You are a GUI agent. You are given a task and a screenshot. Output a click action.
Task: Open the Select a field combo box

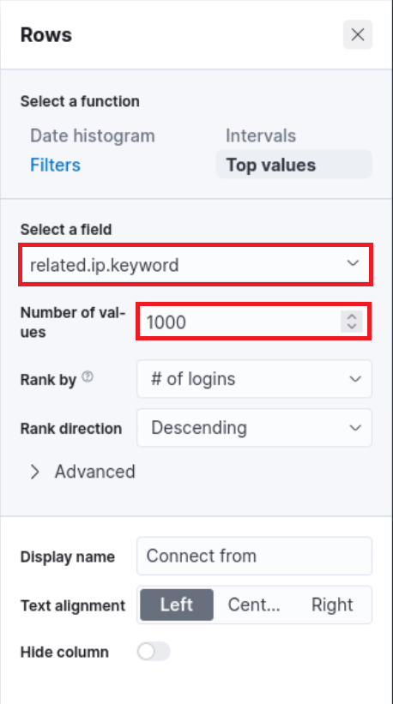click(x=196, y=264)
